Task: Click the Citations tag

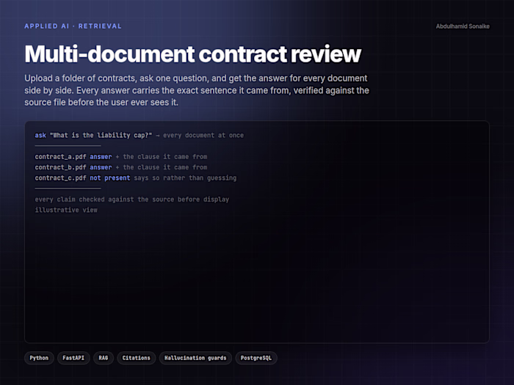Action: tap(137, 358)
